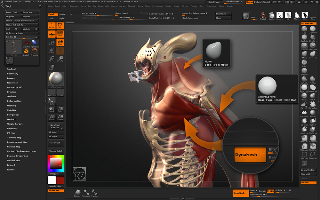
Task: Expand the Deformation sub-palette
Action: [14, 101]
